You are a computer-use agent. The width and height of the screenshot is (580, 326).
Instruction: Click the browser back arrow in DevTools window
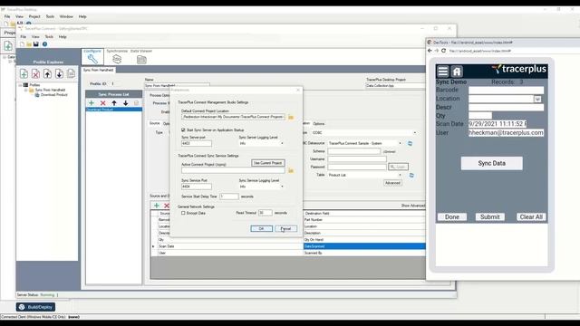(430, 51)
